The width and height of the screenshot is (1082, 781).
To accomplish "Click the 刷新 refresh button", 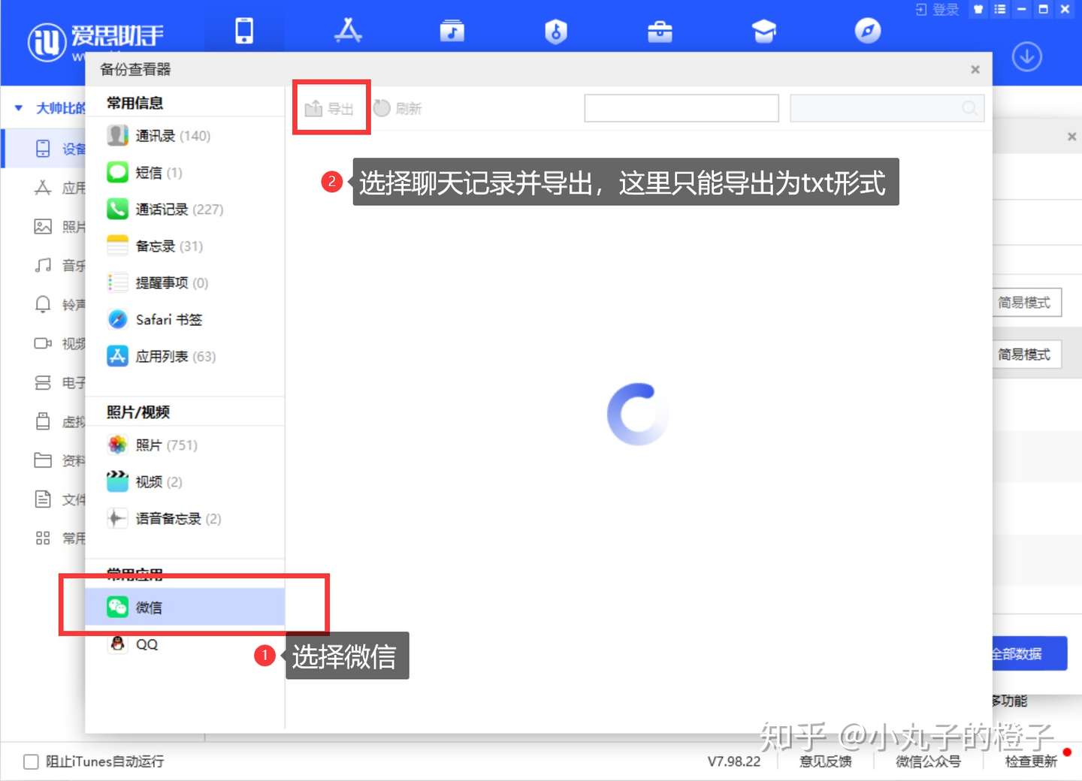I will (397, 108).
